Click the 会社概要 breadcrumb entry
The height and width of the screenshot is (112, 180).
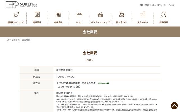26,40
